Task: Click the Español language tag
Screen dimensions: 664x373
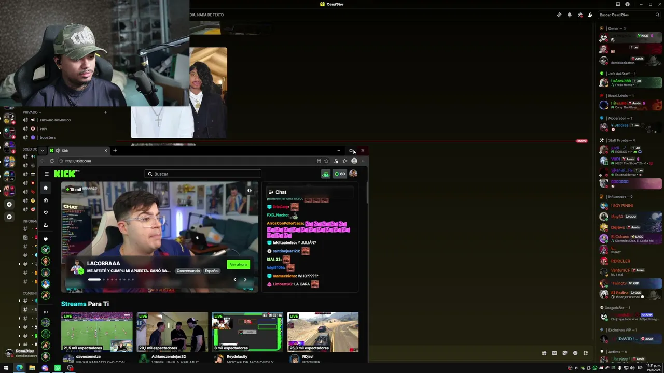Action: tap(212, 271)
